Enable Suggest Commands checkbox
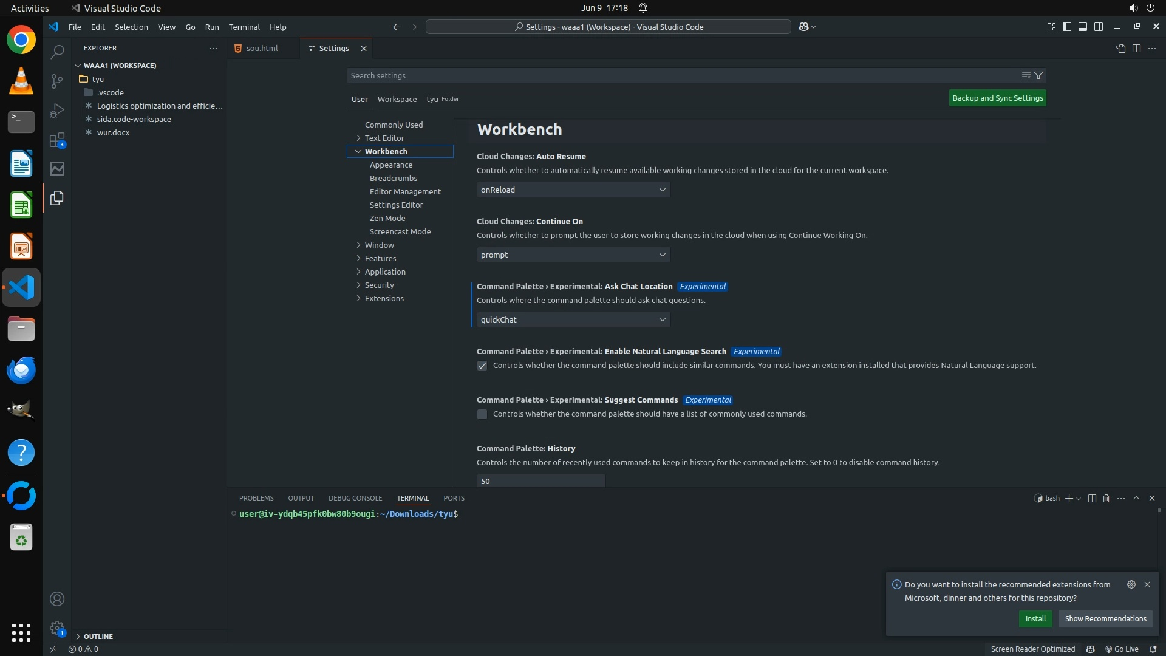 tap(482, 414)
